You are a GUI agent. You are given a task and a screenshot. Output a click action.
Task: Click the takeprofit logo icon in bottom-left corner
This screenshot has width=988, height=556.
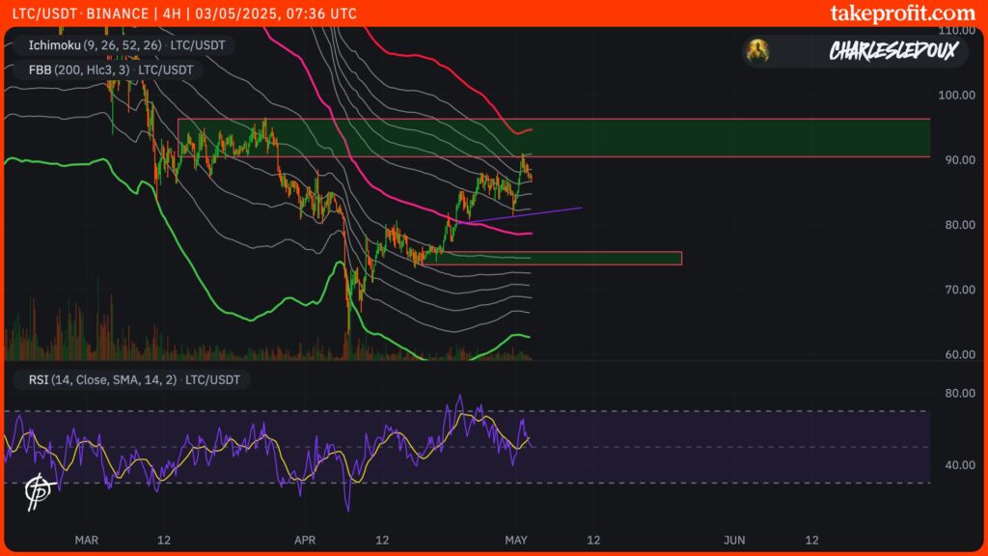[37, 490]
